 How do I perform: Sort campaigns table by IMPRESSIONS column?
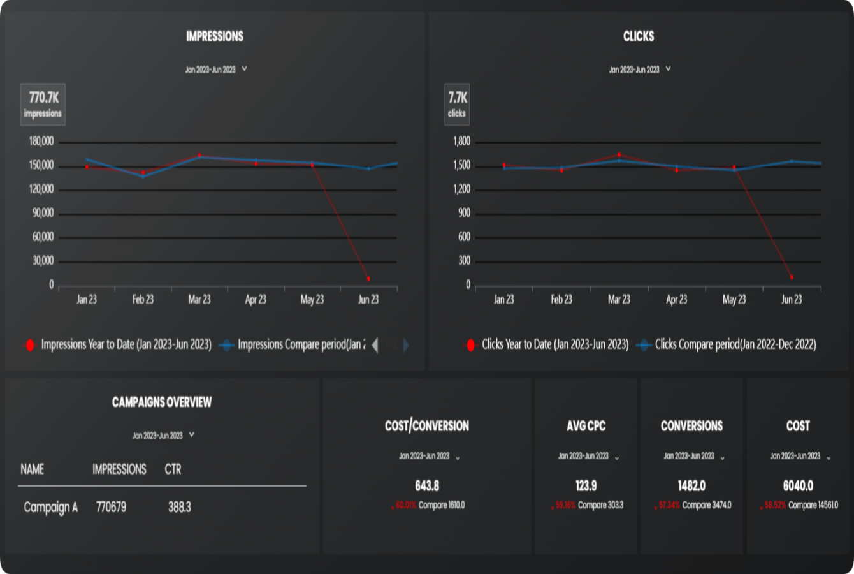[119, 469]
